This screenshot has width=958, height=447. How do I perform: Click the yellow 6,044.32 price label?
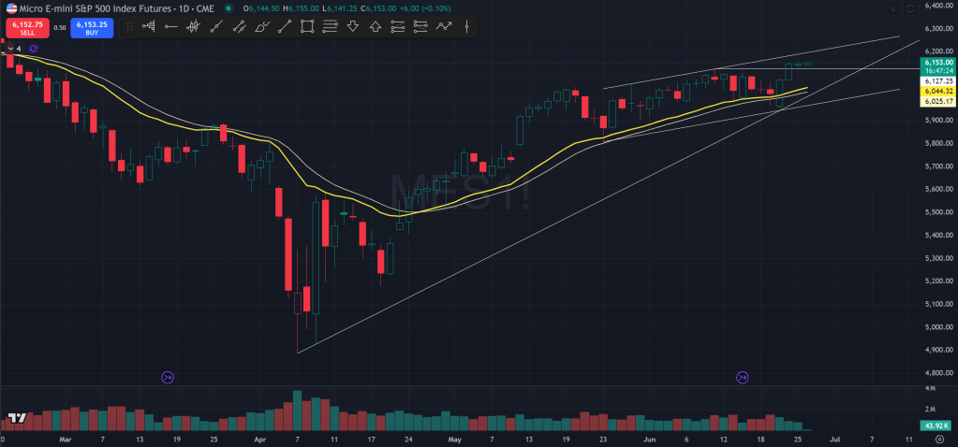point(937,91)
